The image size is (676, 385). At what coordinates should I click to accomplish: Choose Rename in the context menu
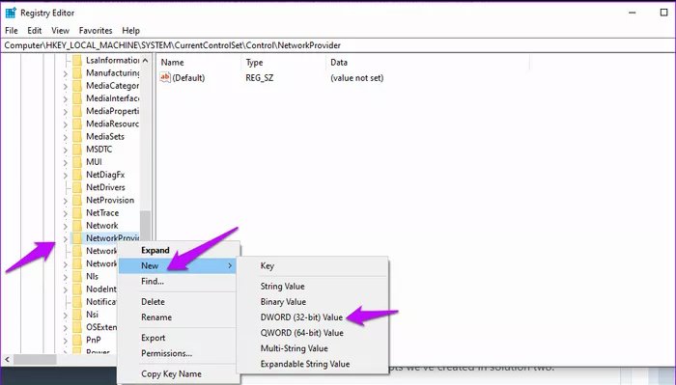point(178,317)
